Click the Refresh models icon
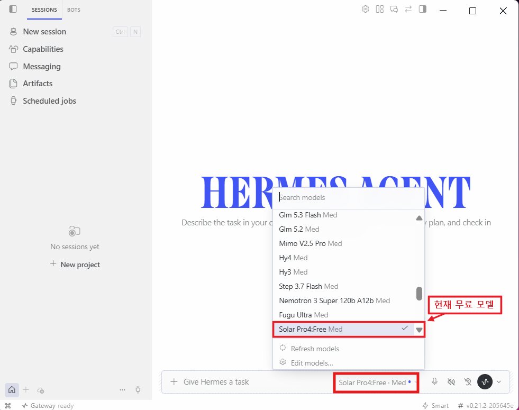 pos(283,348)
